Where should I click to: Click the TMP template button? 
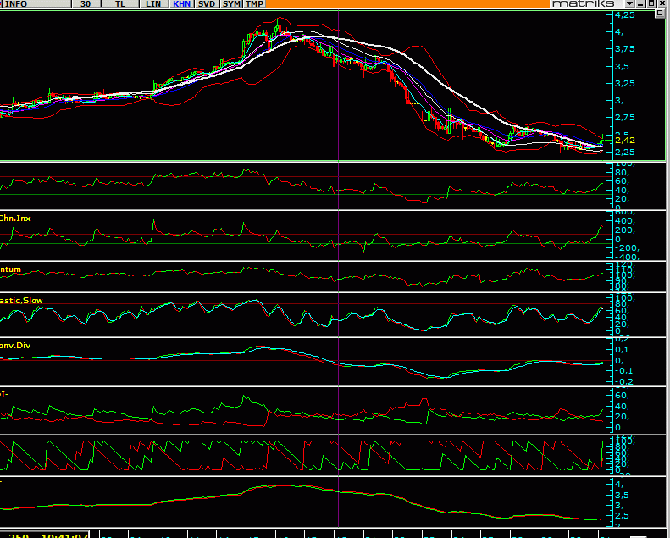pos(255,4)
